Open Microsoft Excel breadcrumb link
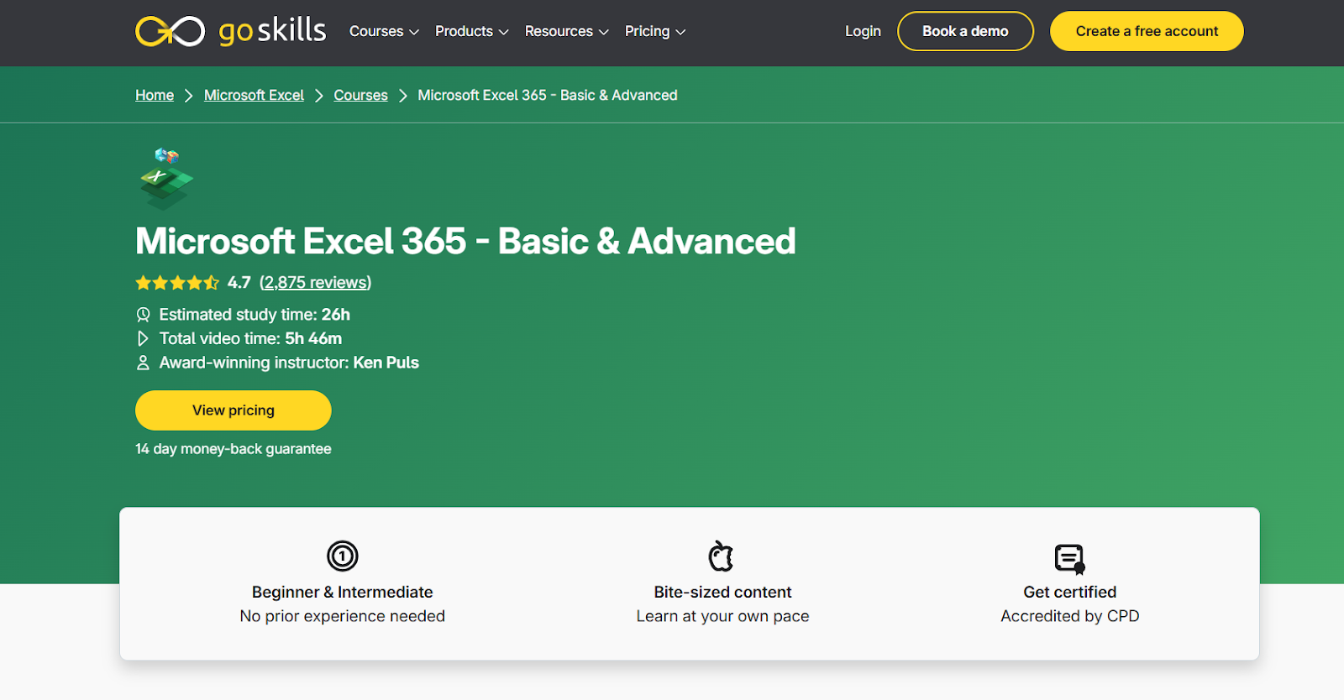 click(x=254, y=96)
